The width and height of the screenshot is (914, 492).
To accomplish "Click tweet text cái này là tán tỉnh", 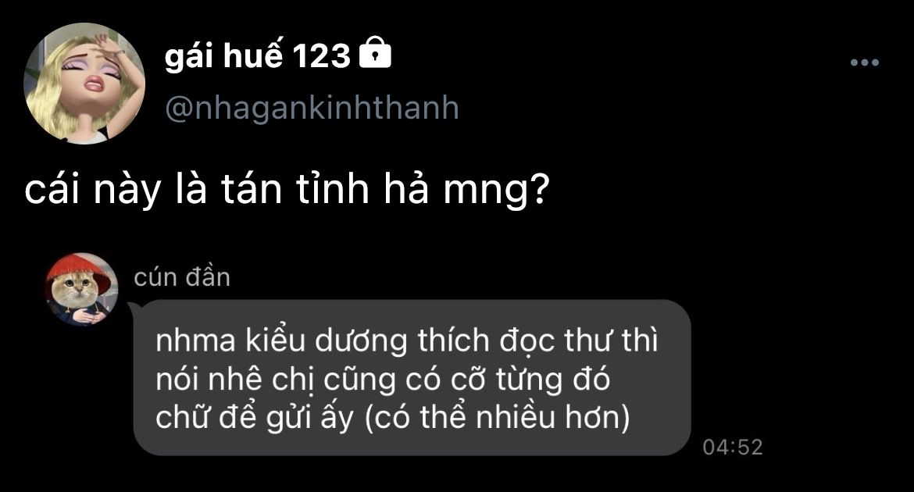I will 196,189.
